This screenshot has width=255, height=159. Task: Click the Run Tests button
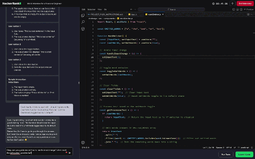(x=226, y=154)
